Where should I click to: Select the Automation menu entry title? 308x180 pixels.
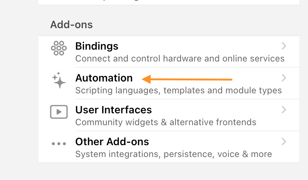104,78
